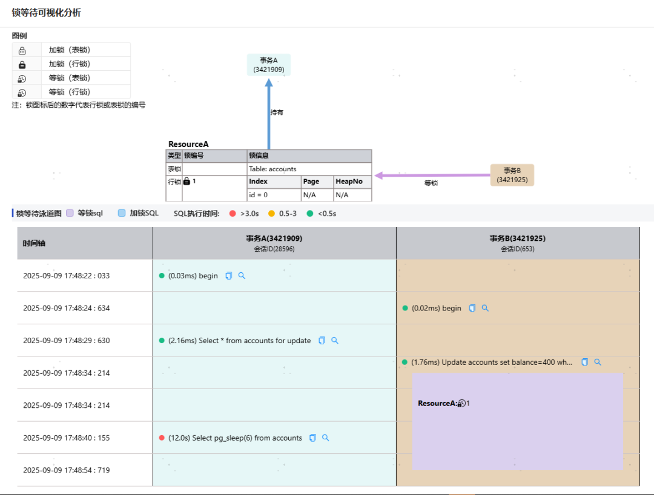This screenshot has height=495, width=654.
Task: Click '(1.76ms) Update accounts set balance=400' statement
Action: pyautogui.click(x=492, y=362)
